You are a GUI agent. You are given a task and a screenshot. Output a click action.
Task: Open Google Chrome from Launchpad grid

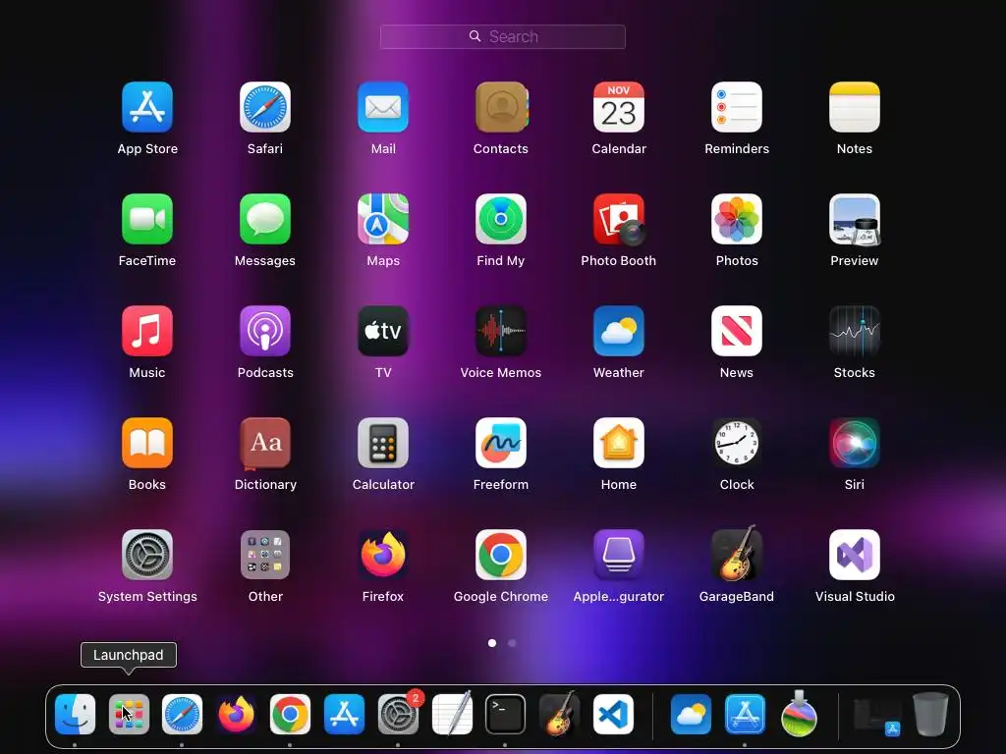pos(501,555)
